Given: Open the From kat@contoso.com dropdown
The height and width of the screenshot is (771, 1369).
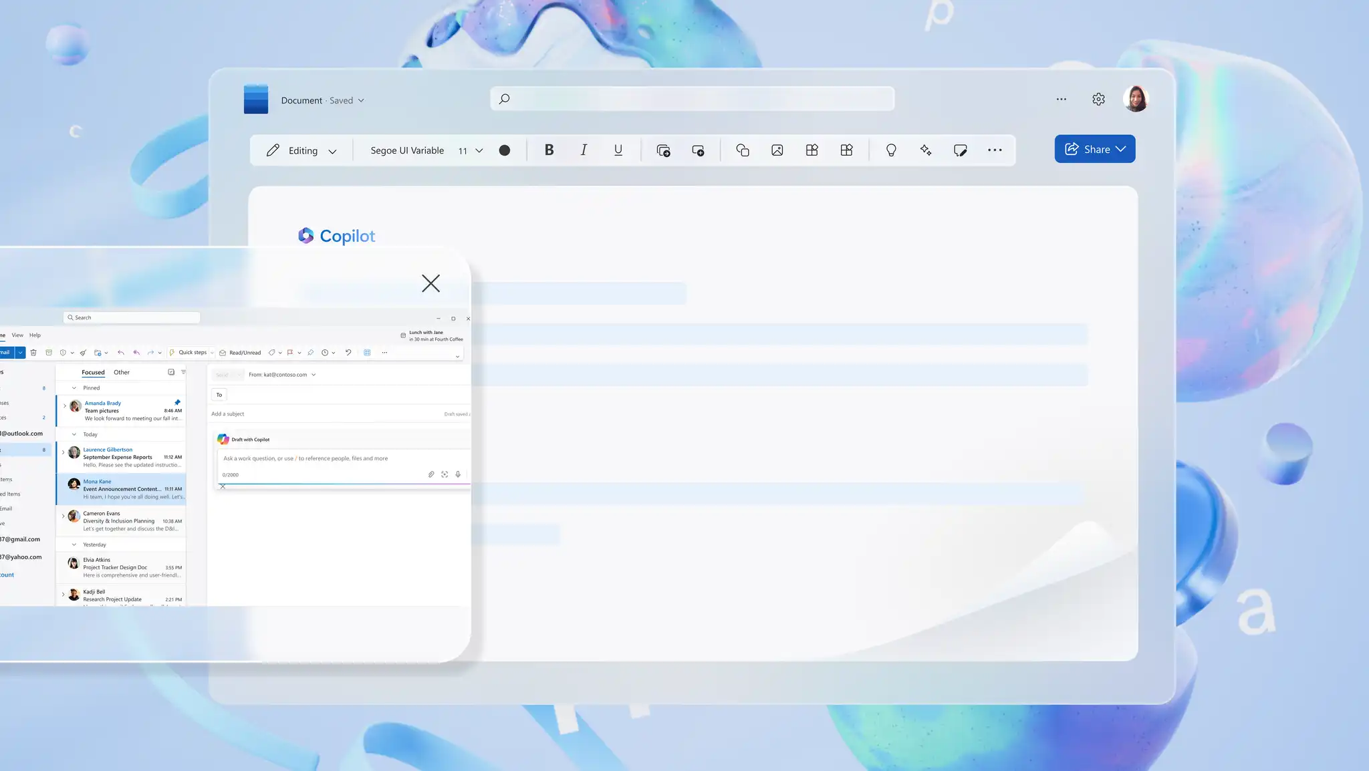Looking at the screenshot, I should coord(282,375).
